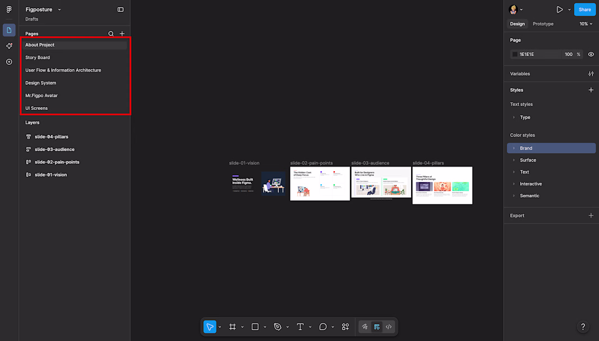Open the Move tool options chevron
Viewport: 599px width, 341px height.
pos(219,327)
